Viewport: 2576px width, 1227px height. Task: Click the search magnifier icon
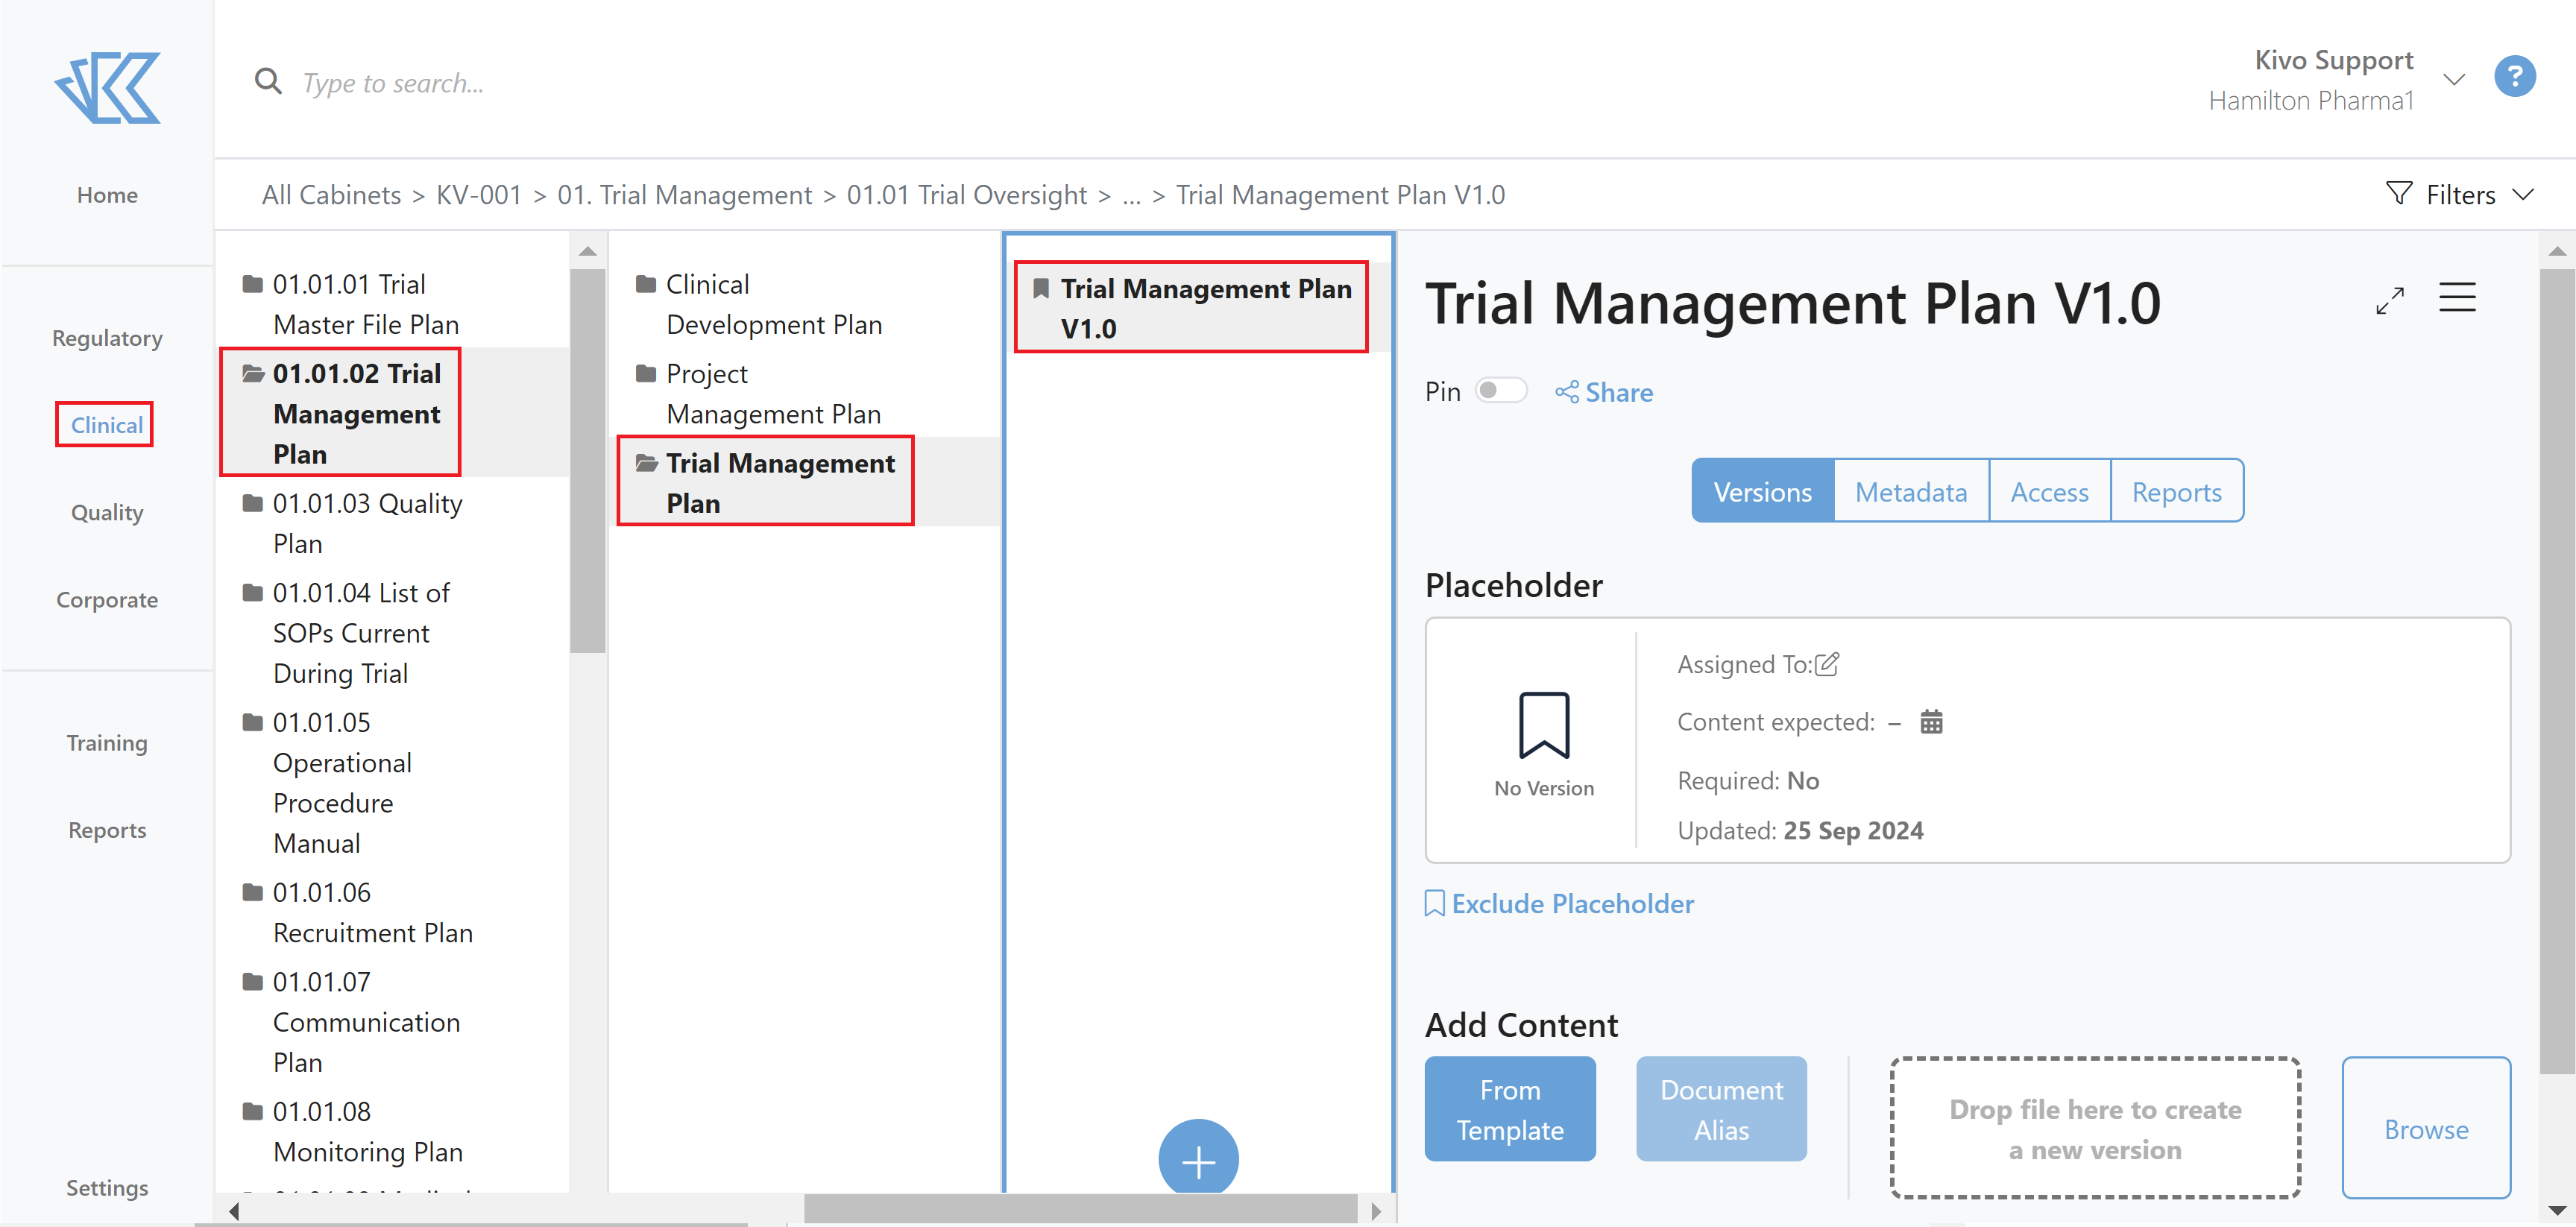click(x=268, y=81)
